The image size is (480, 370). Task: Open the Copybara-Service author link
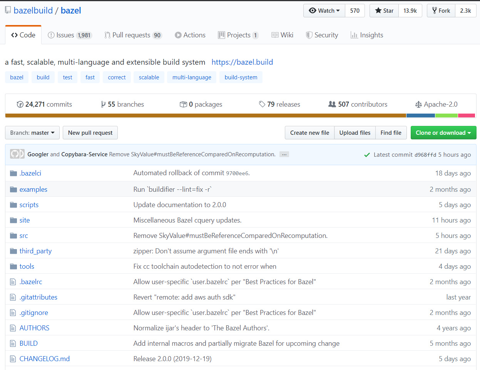tap(84, 154)
